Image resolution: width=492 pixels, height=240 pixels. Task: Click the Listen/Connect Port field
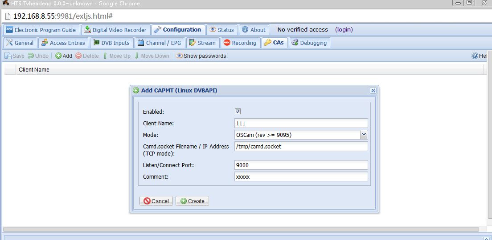pos(301,165)
